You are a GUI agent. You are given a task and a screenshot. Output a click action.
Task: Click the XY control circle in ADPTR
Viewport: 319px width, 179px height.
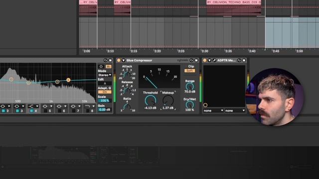point(205,105)
